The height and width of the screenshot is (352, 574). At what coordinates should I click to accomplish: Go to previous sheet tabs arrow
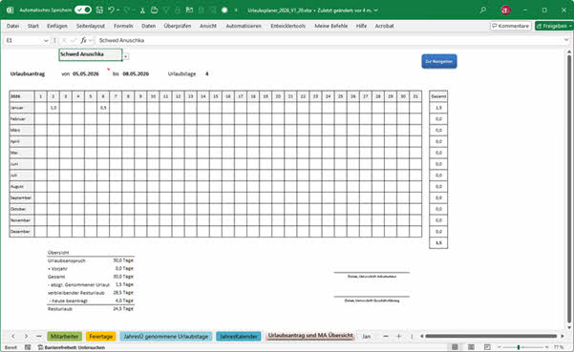click(13, 337)
